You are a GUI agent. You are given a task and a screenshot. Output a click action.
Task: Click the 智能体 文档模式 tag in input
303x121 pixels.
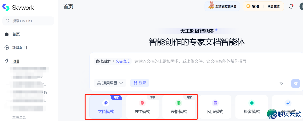click(x=113, y=61)
